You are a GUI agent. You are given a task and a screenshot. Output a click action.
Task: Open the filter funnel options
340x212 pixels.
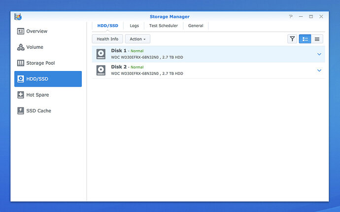[292, 39]
